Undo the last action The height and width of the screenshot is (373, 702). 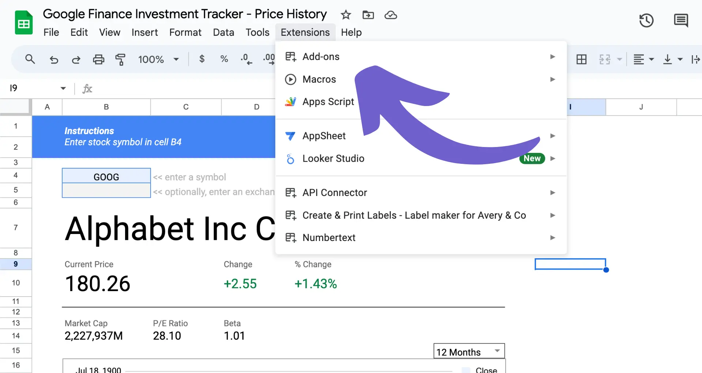click(x=54, y=59)
